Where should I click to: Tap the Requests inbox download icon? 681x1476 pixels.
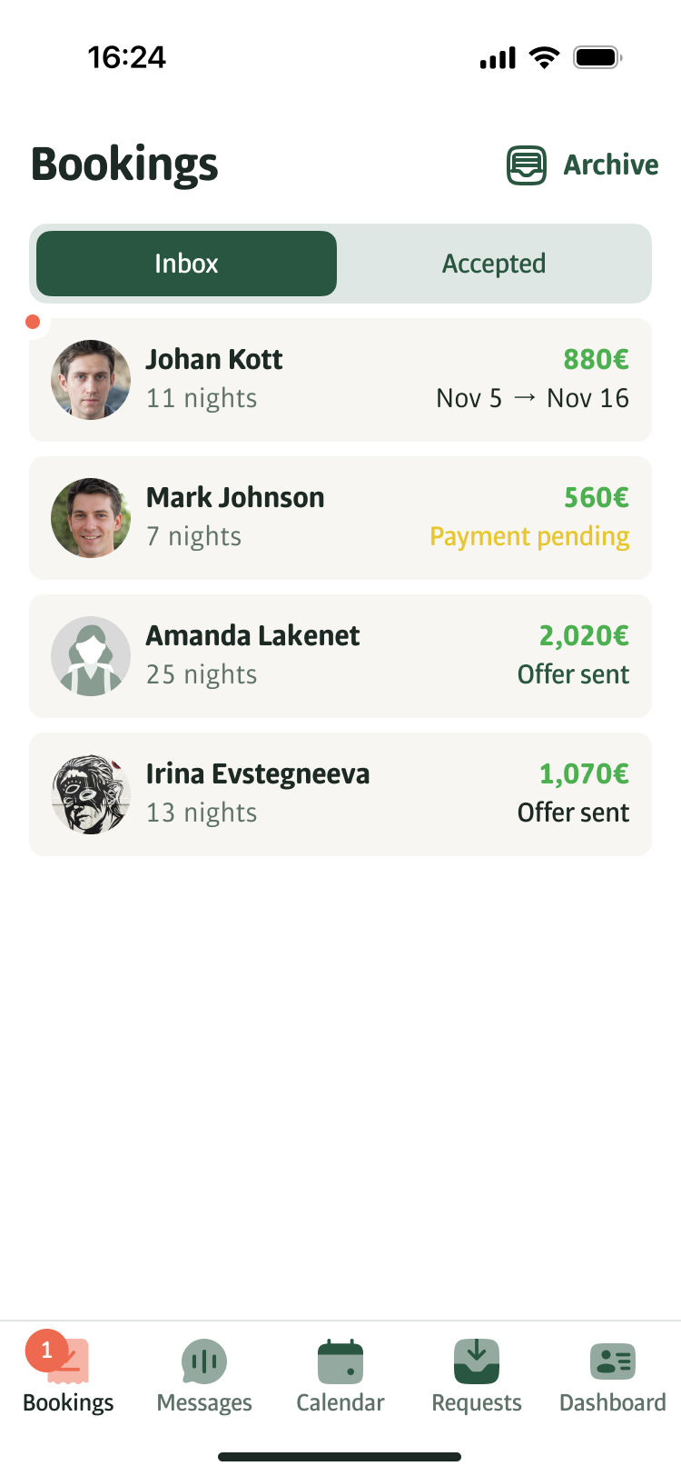(477, 1361)
